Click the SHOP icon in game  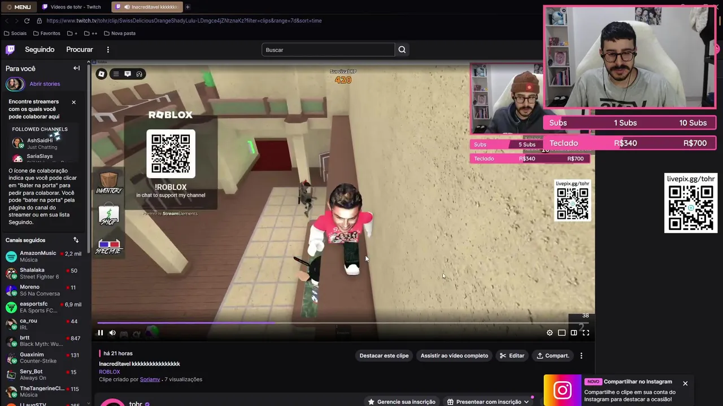(108, 216)
